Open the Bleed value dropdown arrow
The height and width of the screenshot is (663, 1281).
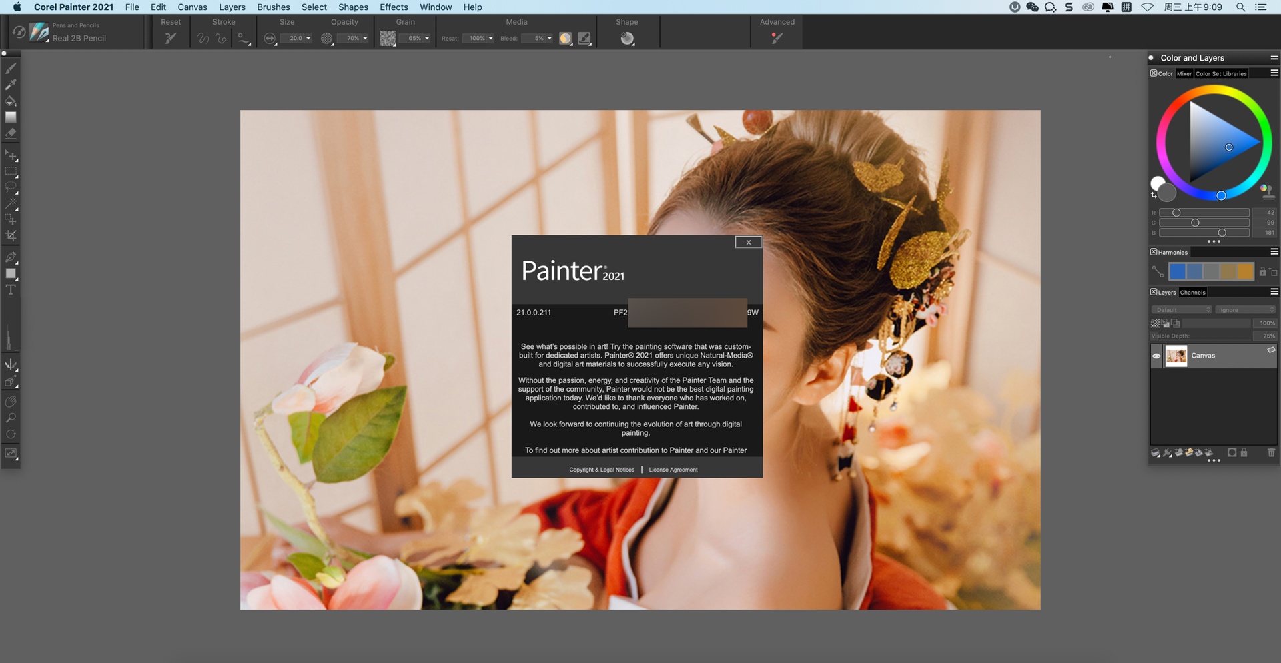tap(549, 38)
